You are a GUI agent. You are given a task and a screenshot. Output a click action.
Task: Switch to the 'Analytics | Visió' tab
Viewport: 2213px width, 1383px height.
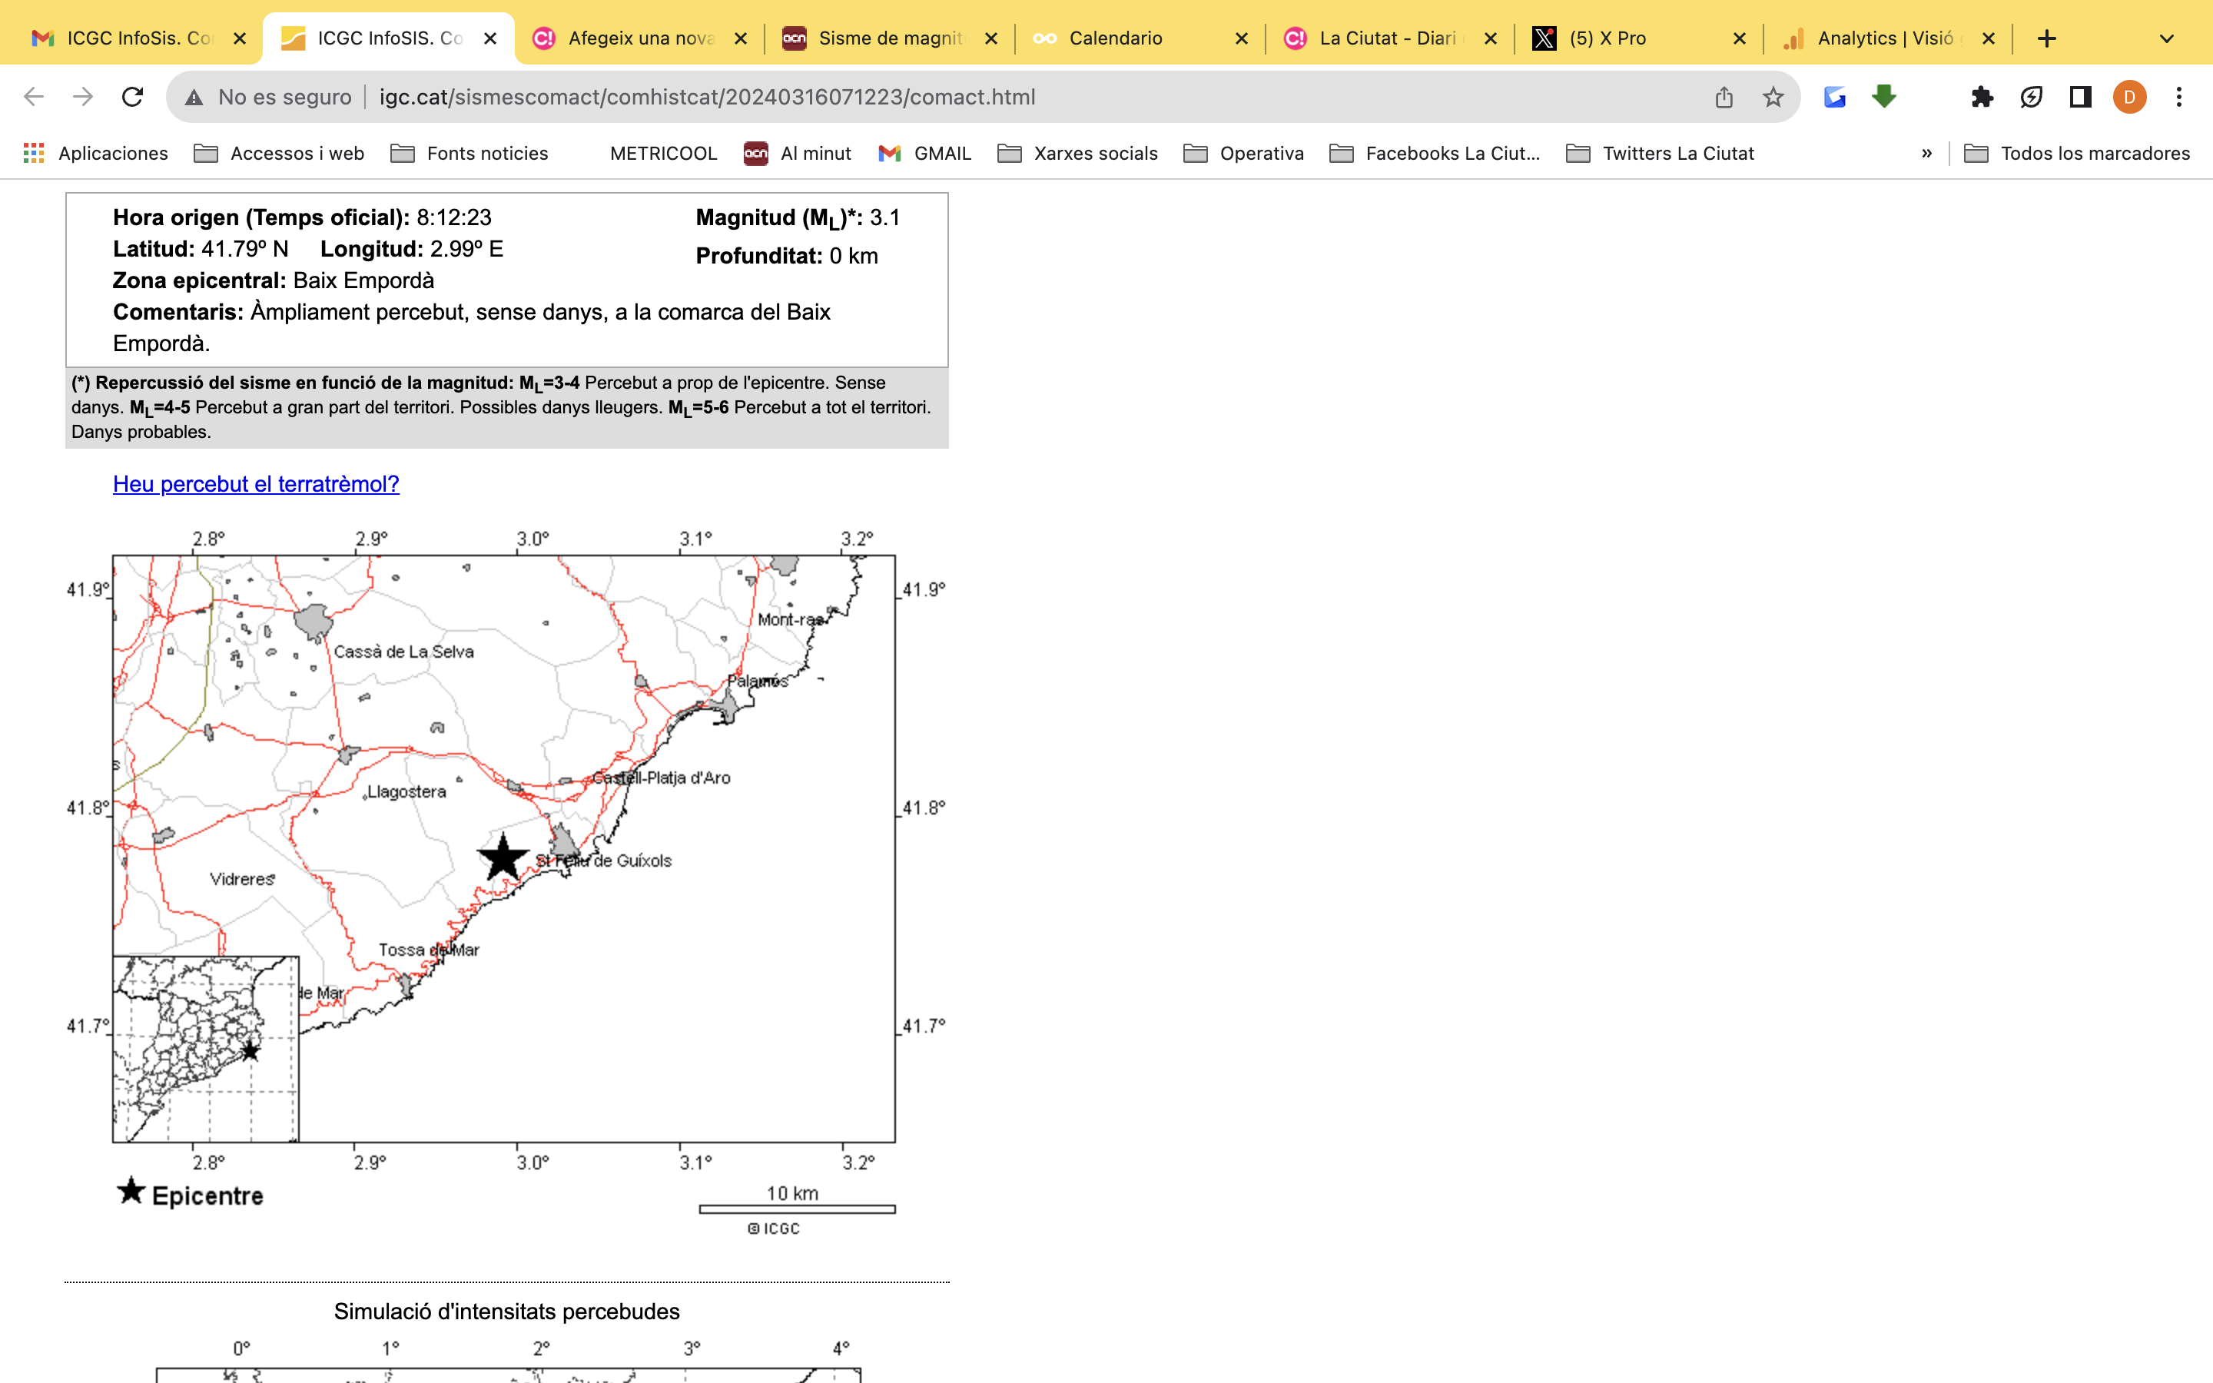(1884, 38)
